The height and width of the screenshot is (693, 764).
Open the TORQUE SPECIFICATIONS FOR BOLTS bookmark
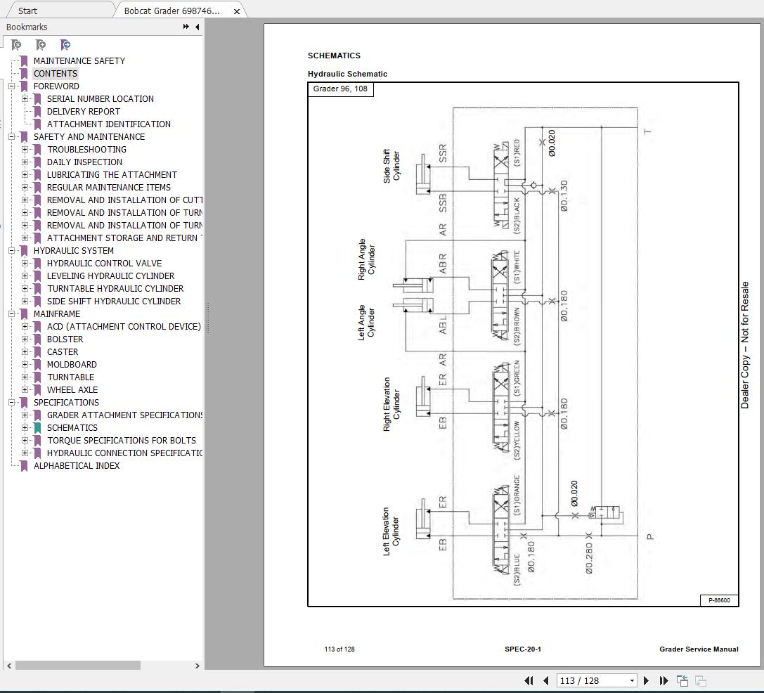pyautogui.click(x=122, y=441)
